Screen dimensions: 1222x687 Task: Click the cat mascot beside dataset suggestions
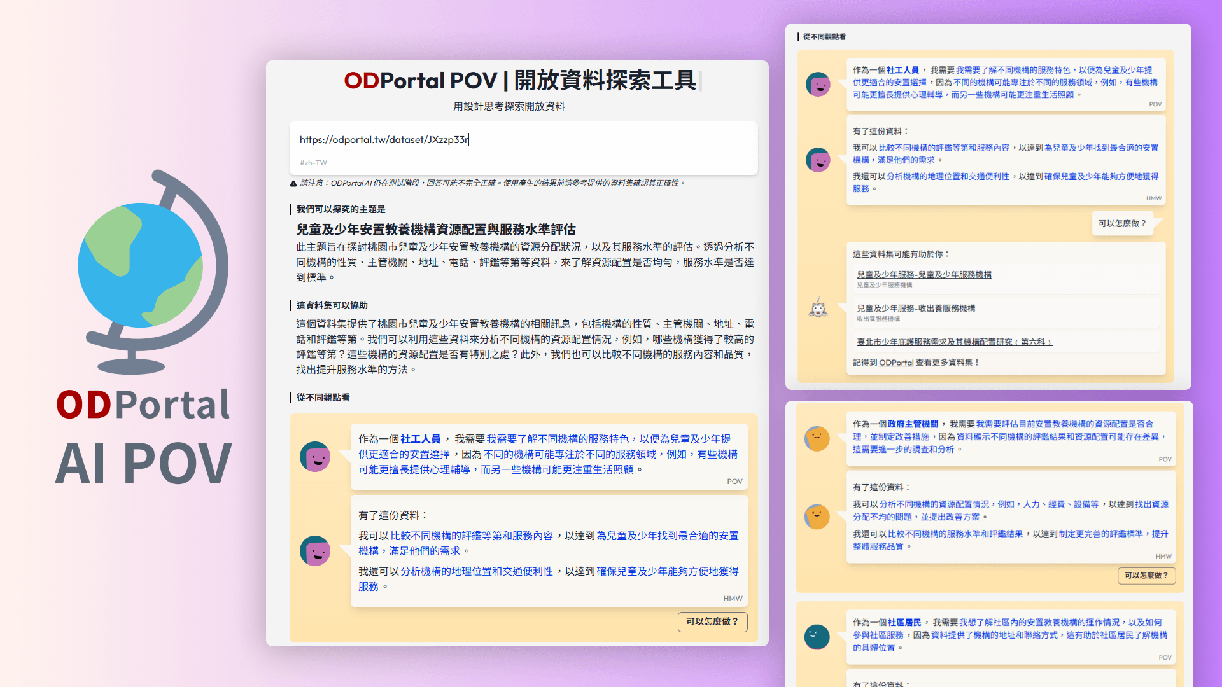tap(818, 309)
